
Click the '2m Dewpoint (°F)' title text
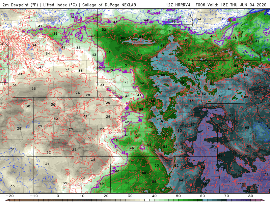click(20, 5)
